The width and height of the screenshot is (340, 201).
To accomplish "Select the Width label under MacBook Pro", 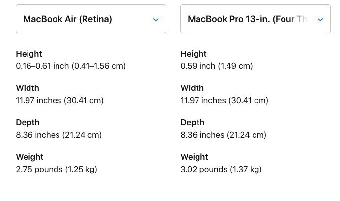I will tap(192, 88).
